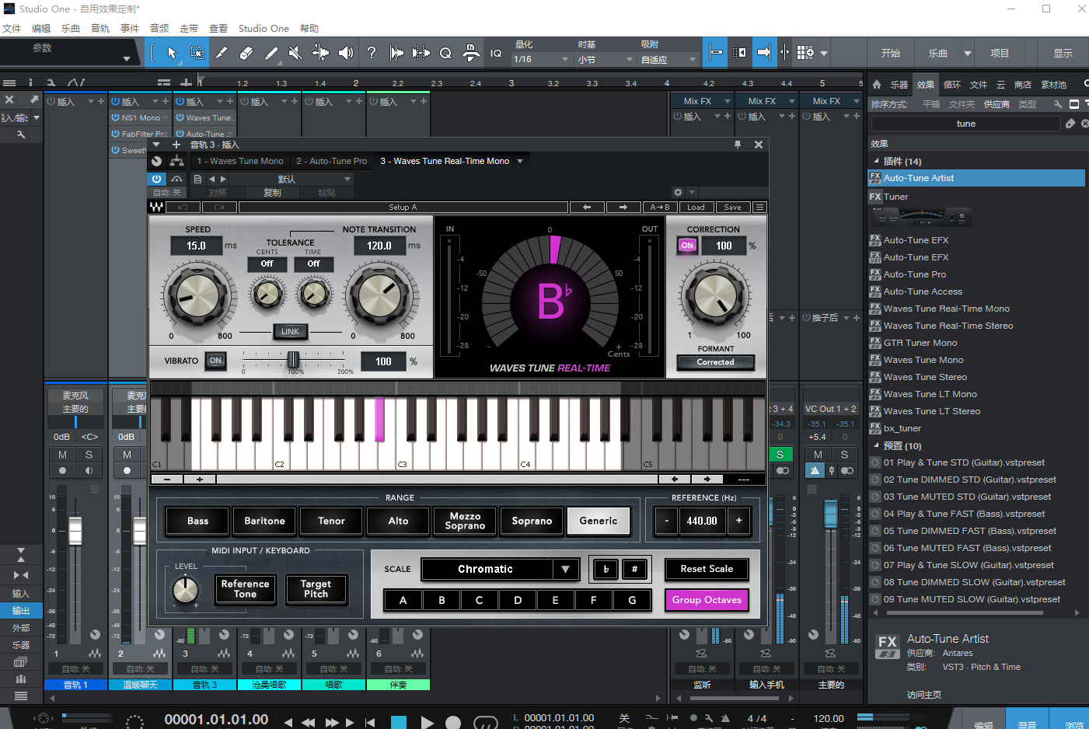This screenshot has width=1089, height=729.
Task: Switch to 1 - Waves Tune Mono tab
Action: (239, 161)
